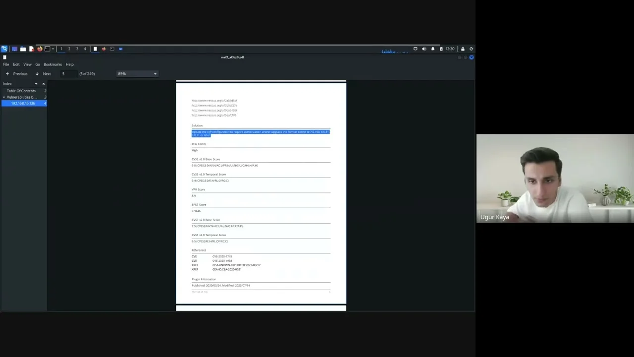
Task: Open the 85% zoom level dropdown
Action: coord(137,74)
